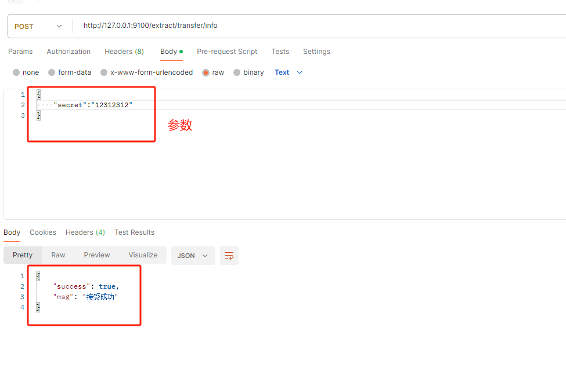This screenshot has height=382, width=566.
Task: Click the wrap lines icon in response toolbar
Action: click(229, 256)
